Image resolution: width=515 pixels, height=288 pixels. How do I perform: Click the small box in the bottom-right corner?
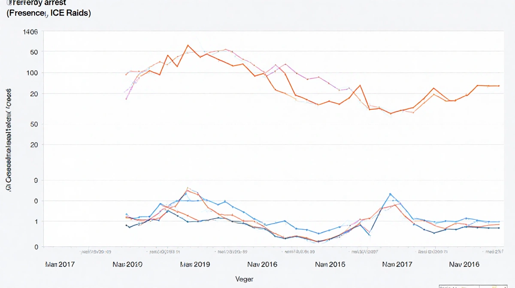[x=476, y=286]
